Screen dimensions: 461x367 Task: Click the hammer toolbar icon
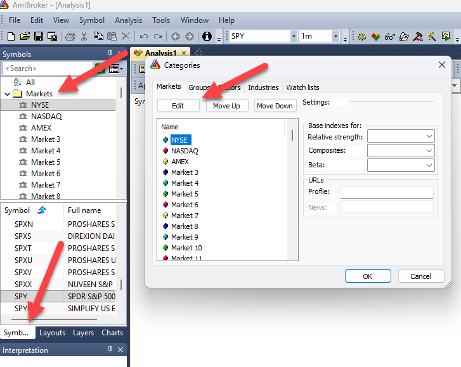click(x=418, y=37)
